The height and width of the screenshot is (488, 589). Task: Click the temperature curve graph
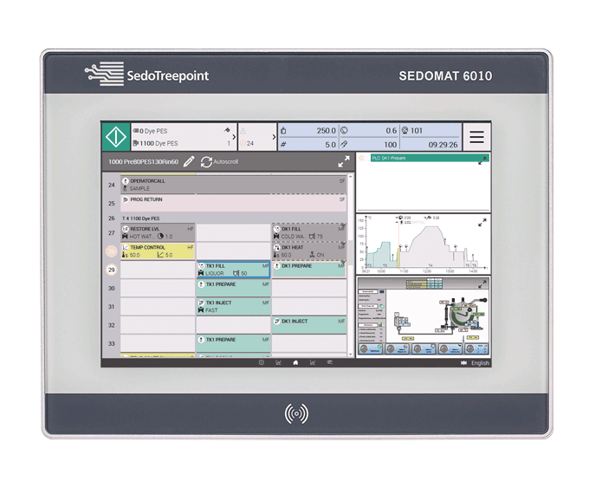423,245
